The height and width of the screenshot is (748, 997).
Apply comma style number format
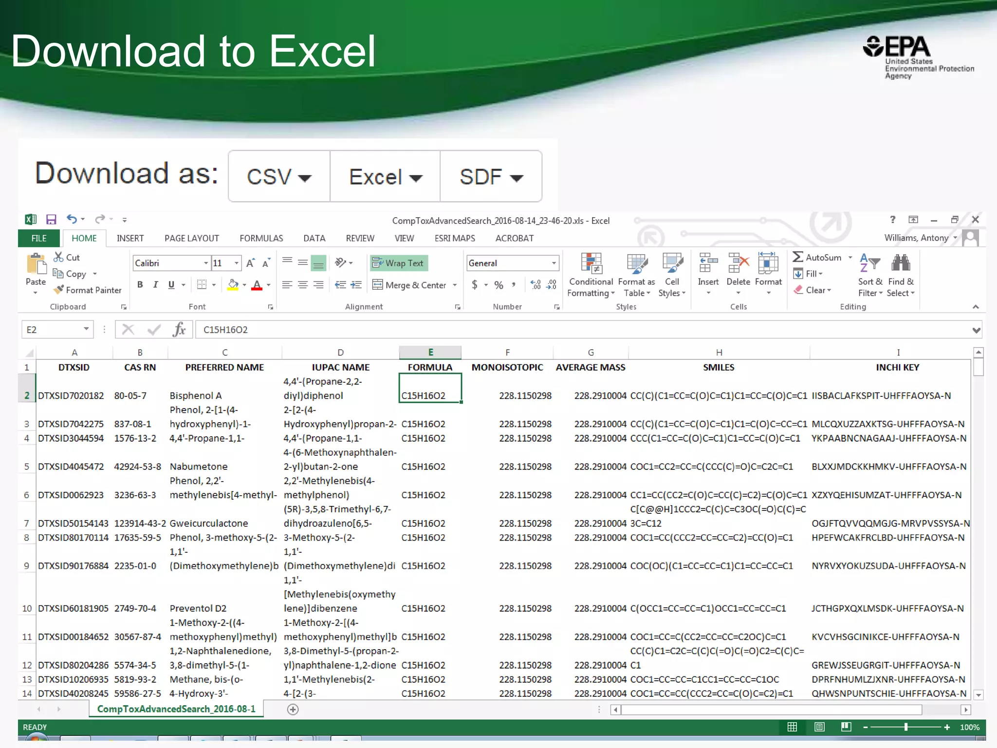click(x=514, y=284)
